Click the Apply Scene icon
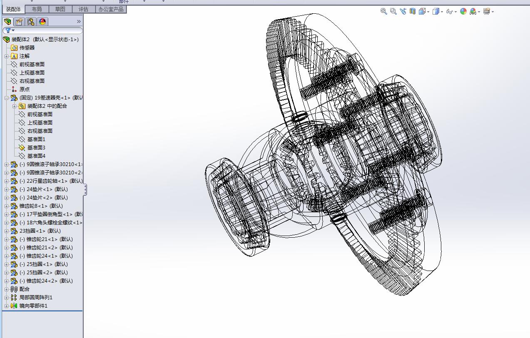 pyautogui.click(x=473, y=12)
